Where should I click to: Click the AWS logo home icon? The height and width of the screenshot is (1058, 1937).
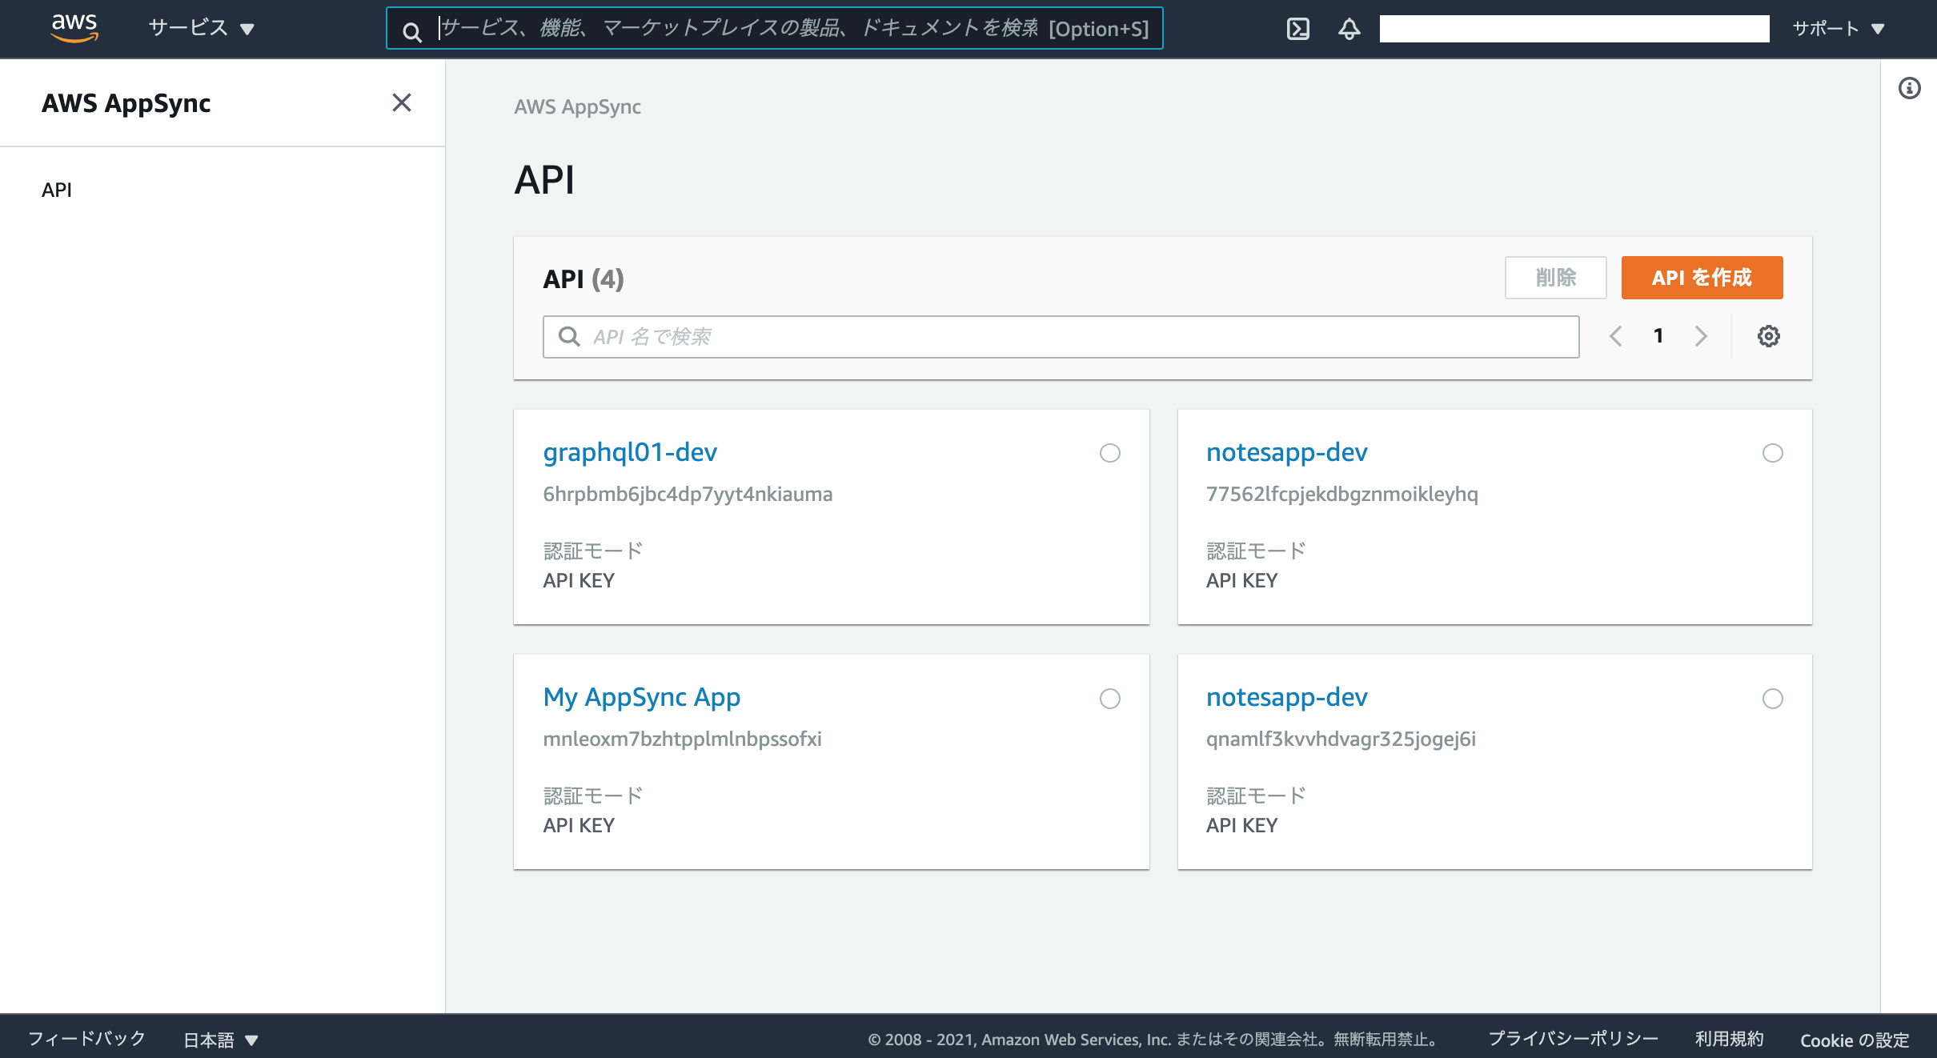pyautogui.click(x=74, y=27)
